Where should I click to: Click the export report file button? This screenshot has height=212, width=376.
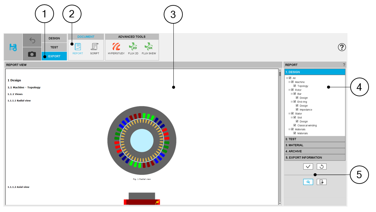[x=321, y=182]
